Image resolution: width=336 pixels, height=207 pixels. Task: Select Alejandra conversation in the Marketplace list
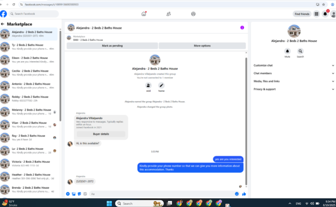pyautogui.click(x=29, y=34)
